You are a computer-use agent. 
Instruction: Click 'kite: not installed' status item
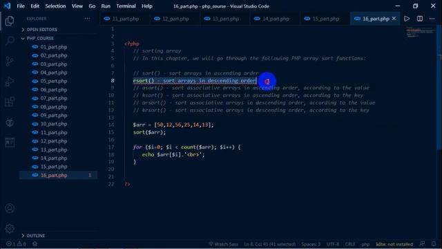394,244
